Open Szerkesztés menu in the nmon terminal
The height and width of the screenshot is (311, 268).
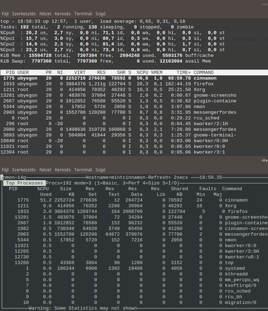click(24, 170)
